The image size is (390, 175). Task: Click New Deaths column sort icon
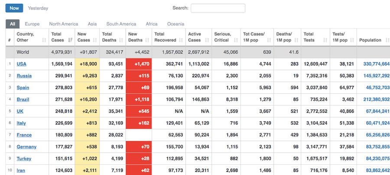148,40
